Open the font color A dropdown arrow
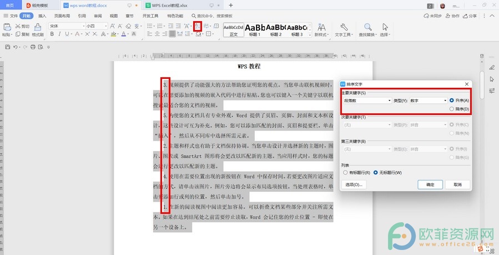 point(128,34)
